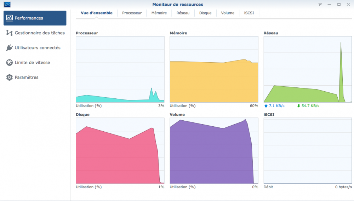
Task: Click the Mémoire usage graph
Action: point(214,69)
